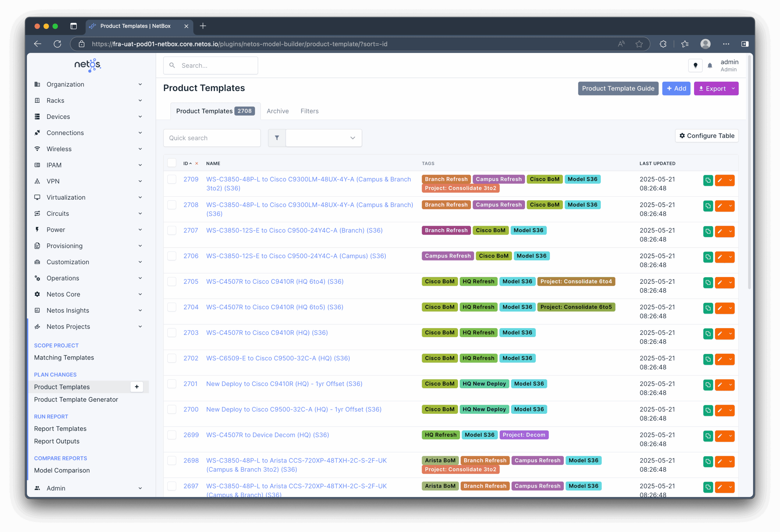
Task: Open the notifications bell
Action: tap(710, 66)
